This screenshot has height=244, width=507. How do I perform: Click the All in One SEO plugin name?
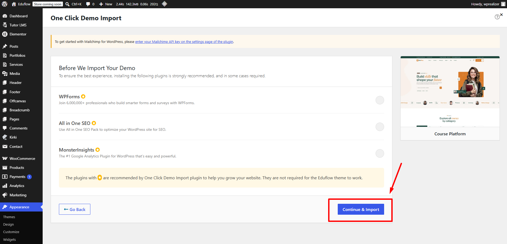tap(75, 123)
